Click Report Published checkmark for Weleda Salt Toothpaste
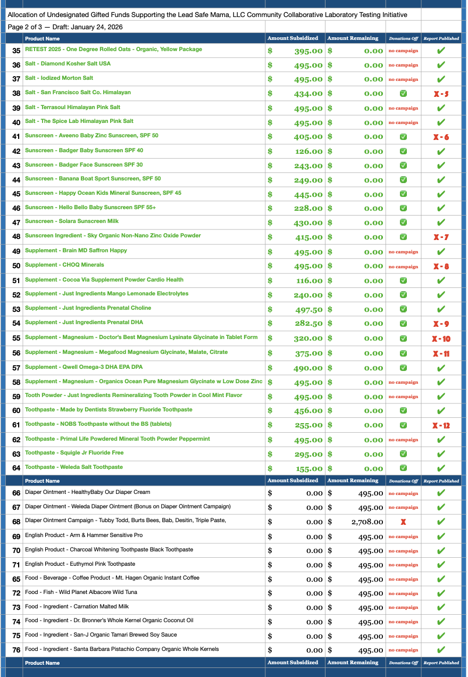Viewport: 468px width, 677px height. (440, 469)
